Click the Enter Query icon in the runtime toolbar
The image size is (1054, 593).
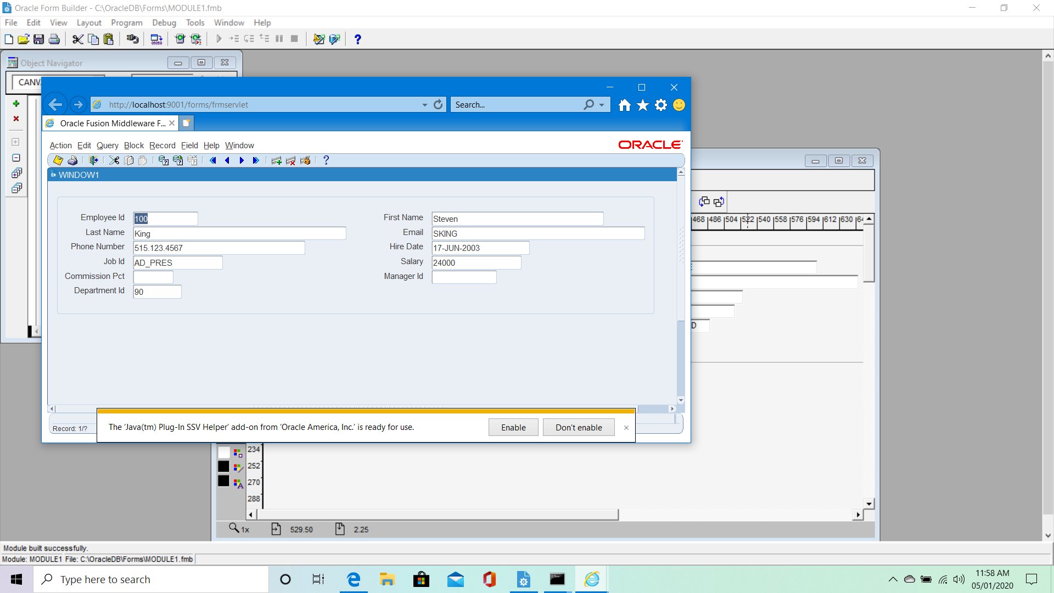(x=163, y=160)
